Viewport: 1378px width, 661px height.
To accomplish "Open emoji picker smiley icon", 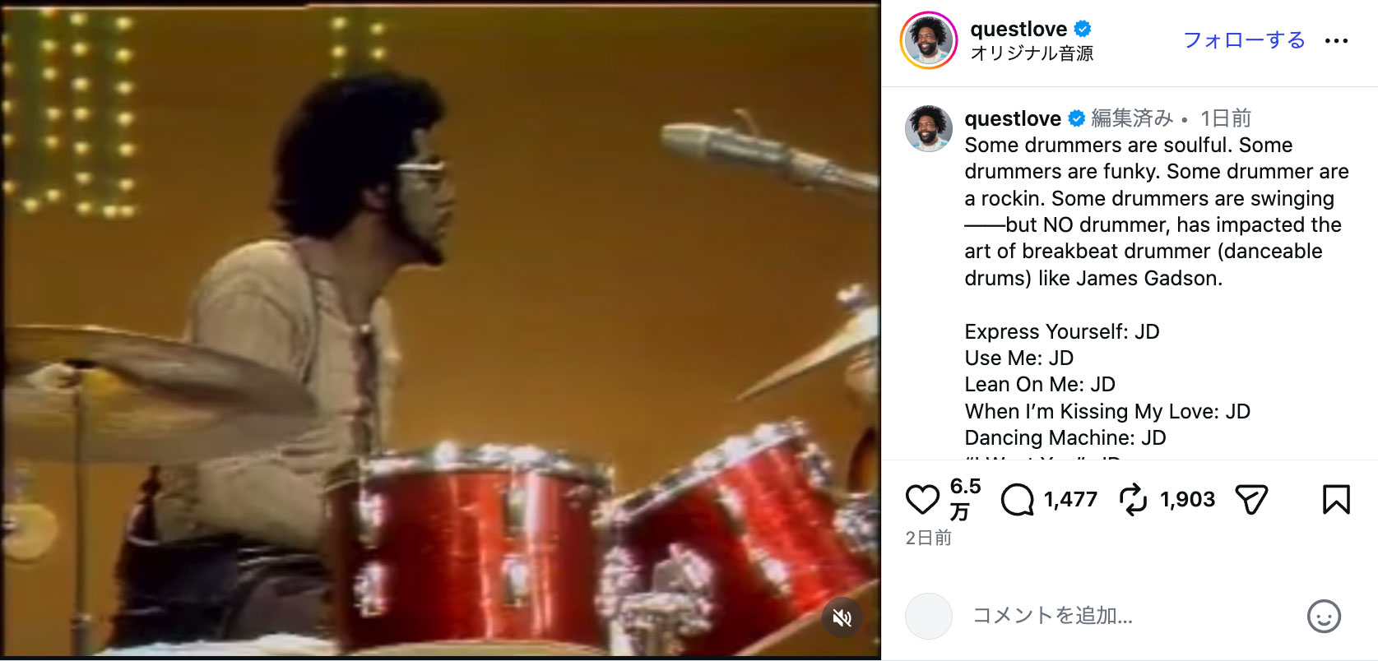I will pos(1324,616).
